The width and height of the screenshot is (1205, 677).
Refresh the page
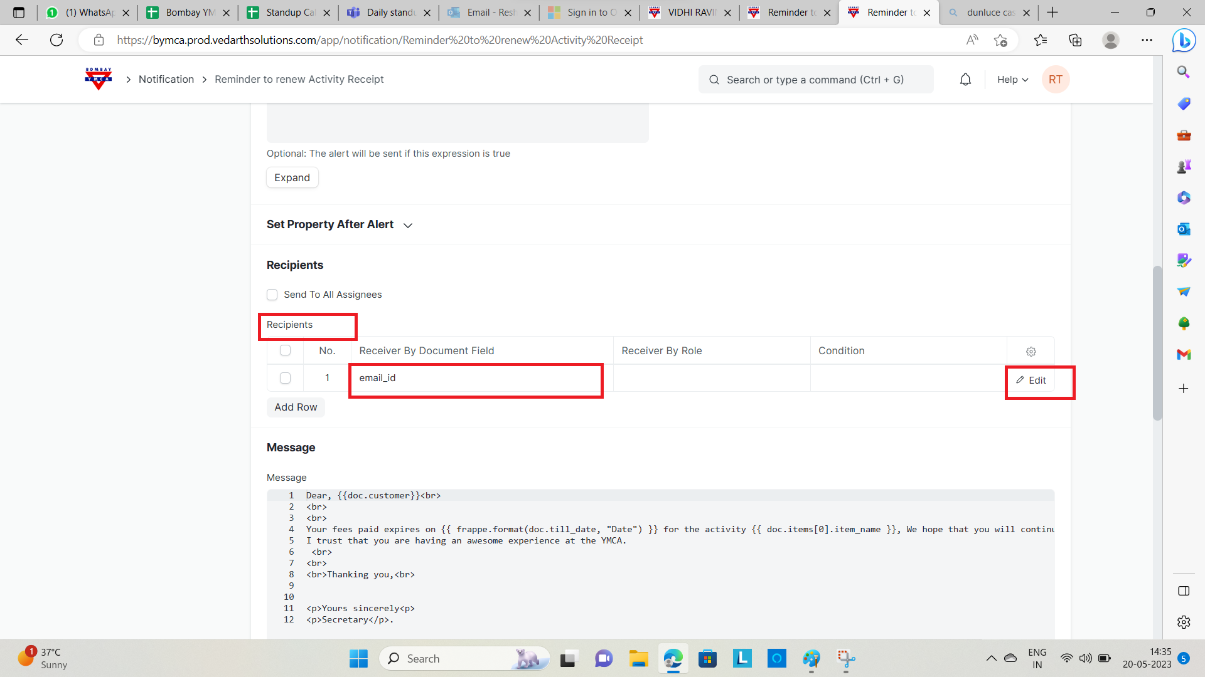[56, 40]
